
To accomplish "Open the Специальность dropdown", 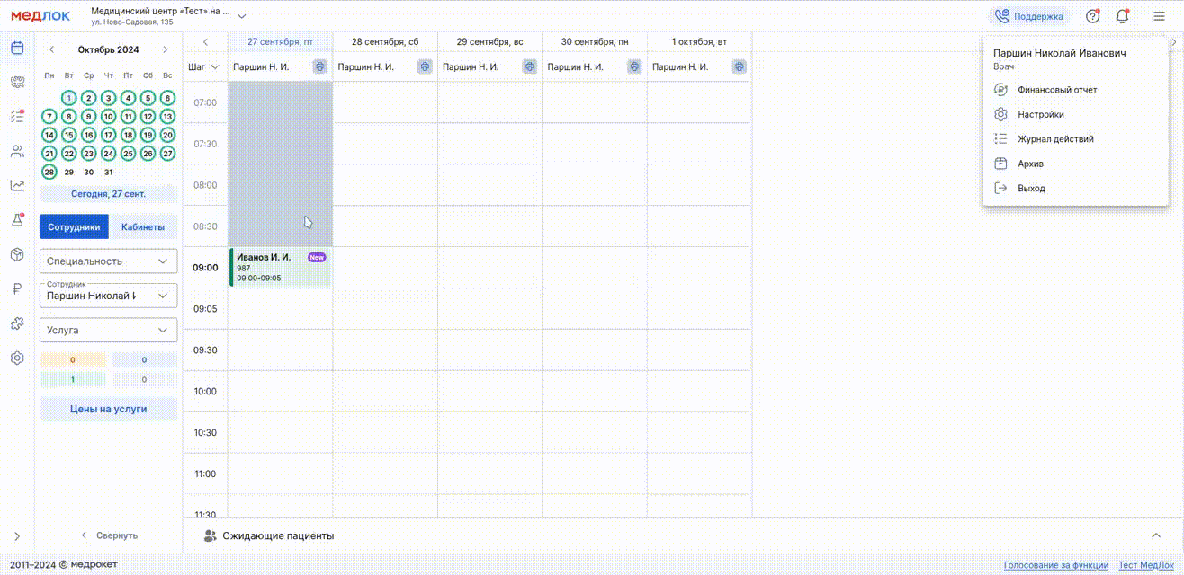I will [x=108, y=261].
